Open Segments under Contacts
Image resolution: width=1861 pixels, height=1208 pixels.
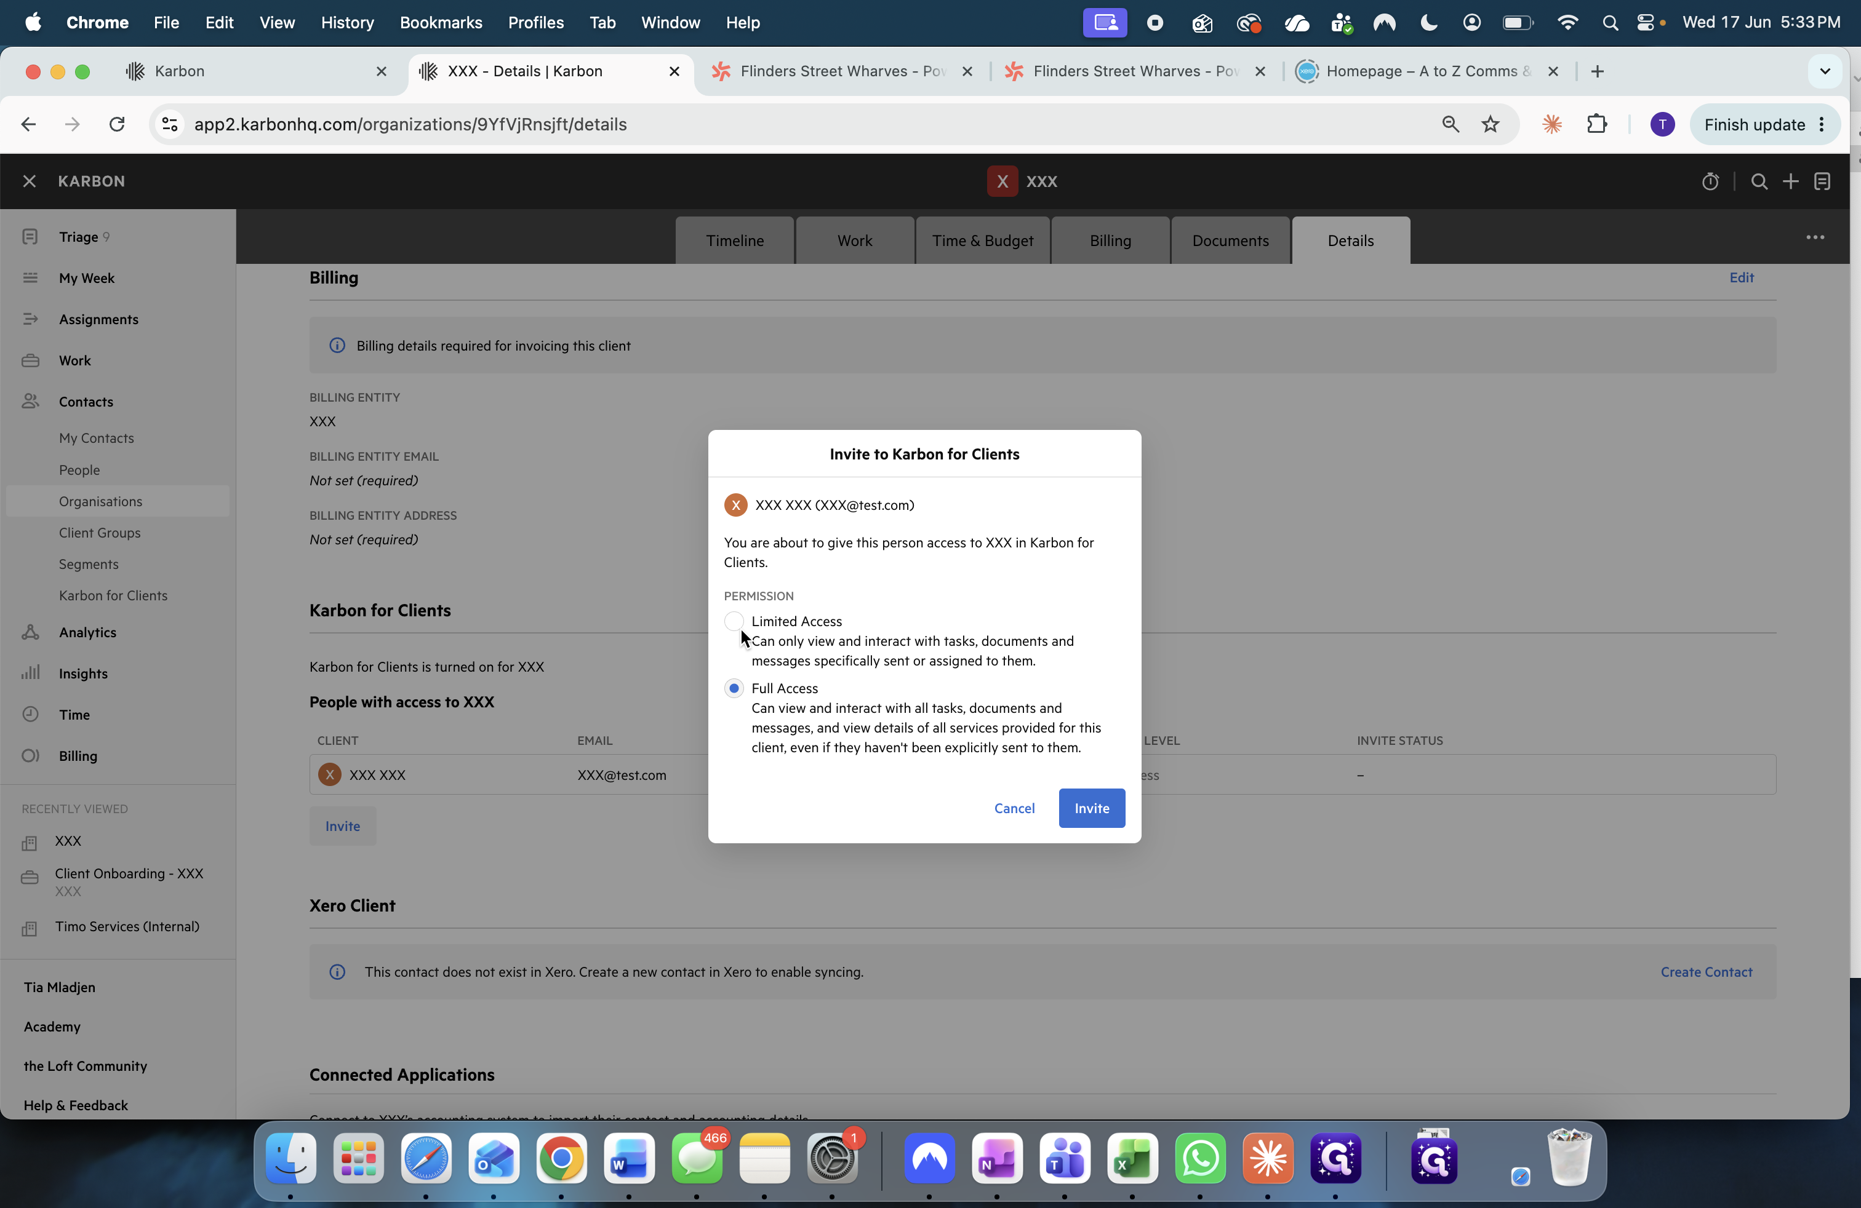click(89, 564)
